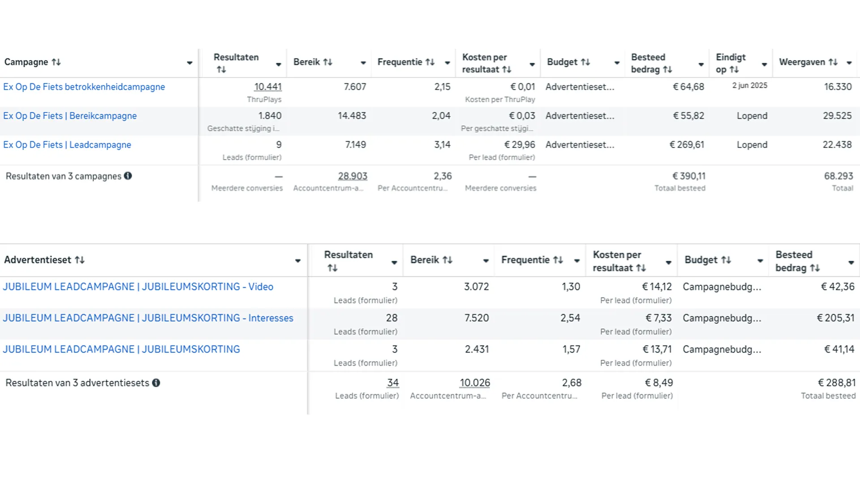Open the Ex Op De Fiets | Leadcampagne link

click(x=67, y=145)
